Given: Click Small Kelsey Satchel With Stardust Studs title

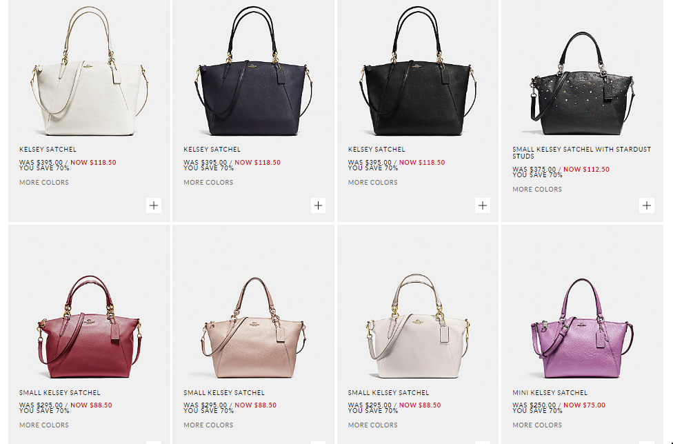Looking at the screenshot, I should click(x=581, y=153).
